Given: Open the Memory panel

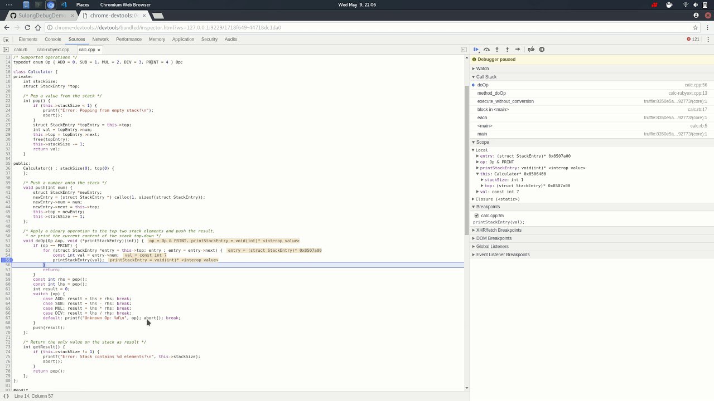Looking at the screenshot, I should (157, 40).
